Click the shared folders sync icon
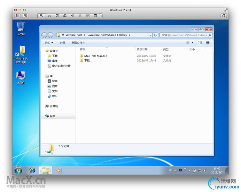This screenshot has height=192, width=241. pyautogui.click(x=96, y=16)
